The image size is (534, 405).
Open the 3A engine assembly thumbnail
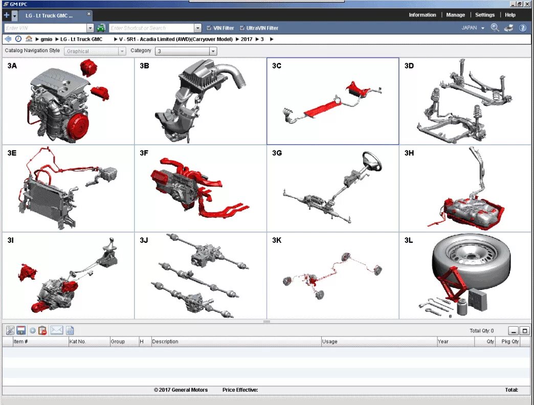(68, 101)
